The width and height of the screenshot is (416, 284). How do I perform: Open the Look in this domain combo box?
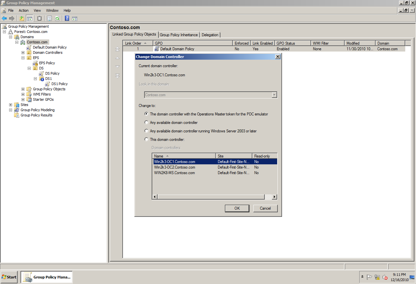point(211,95)
